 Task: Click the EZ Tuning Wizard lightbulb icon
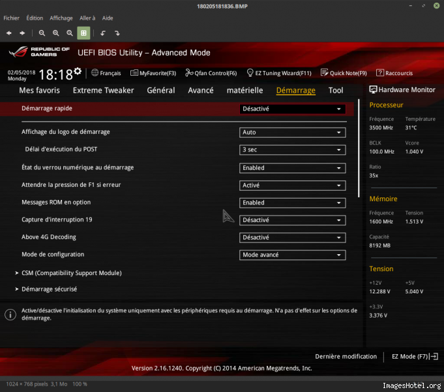[250, 73]
